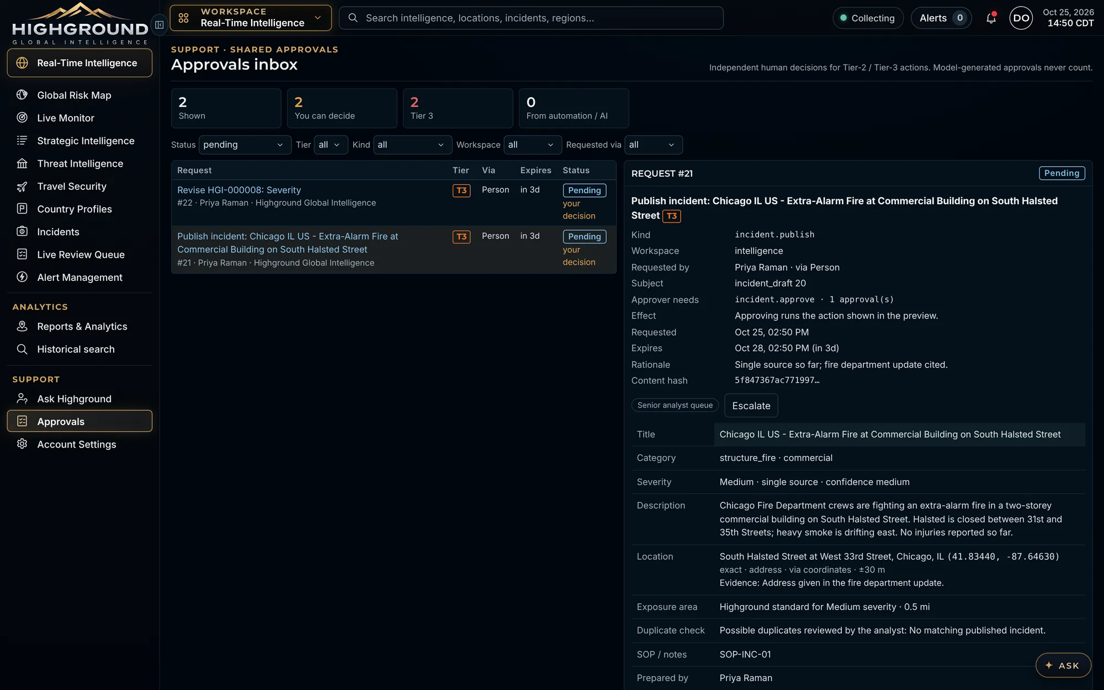
Task: Click the Reports & Analytics icon
Action: click(22, 326)
